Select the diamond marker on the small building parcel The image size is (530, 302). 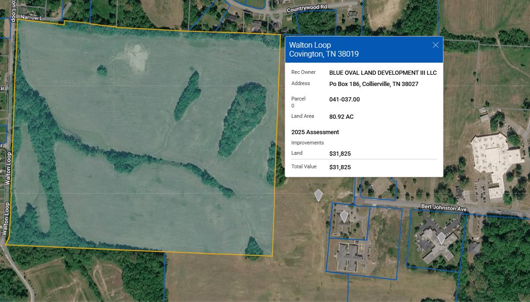pyautogui.click(x=344, y=216)
